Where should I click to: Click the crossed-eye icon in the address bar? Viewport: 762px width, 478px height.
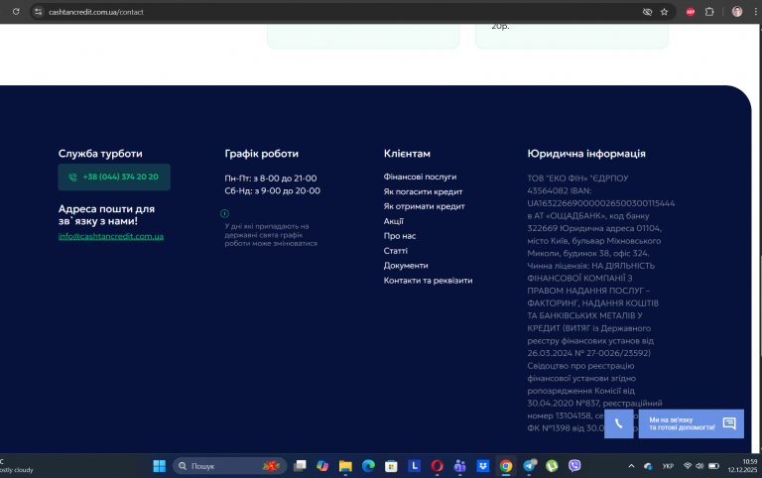pos(647,12)
